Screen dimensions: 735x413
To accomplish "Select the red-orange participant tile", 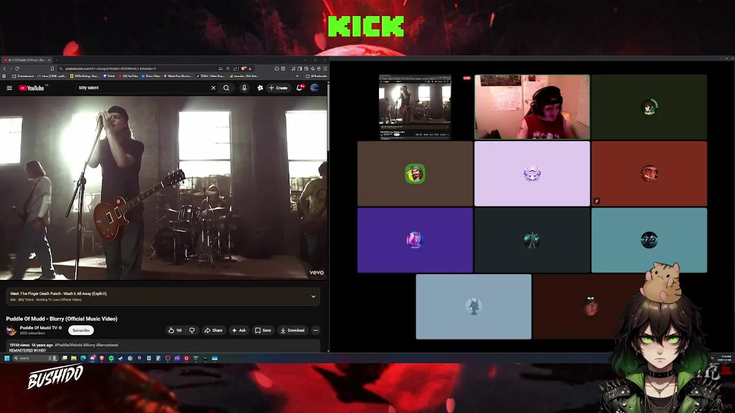I will (x=649, y=174).
